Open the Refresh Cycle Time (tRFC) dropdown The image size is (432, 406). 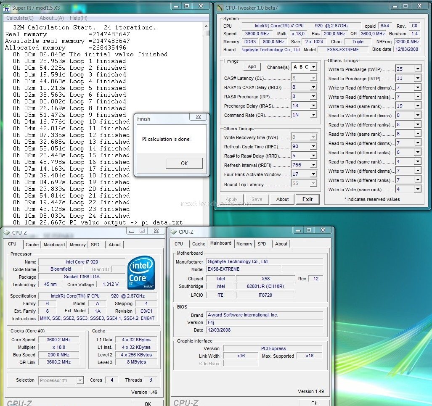coord(313,146)
